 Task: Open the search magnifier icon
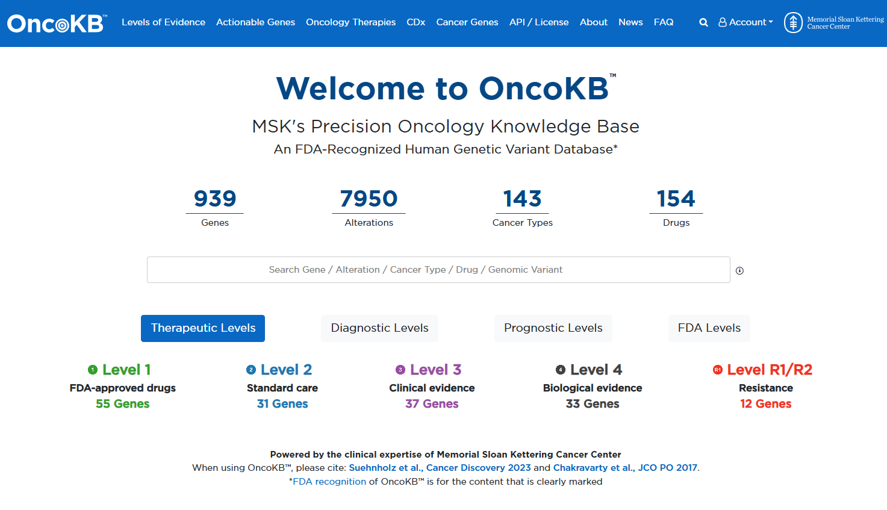(x=703, y=22)
